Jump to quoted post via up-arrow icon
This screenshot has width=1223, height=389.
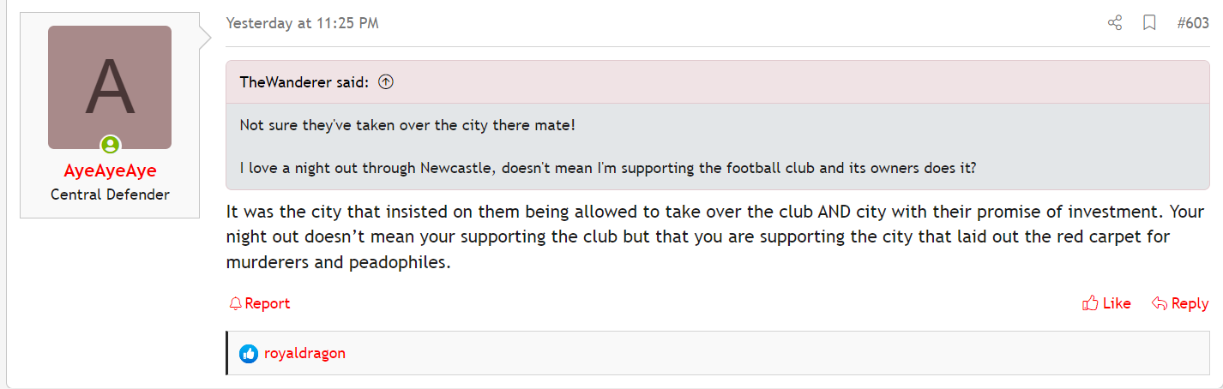click(386, 82)
